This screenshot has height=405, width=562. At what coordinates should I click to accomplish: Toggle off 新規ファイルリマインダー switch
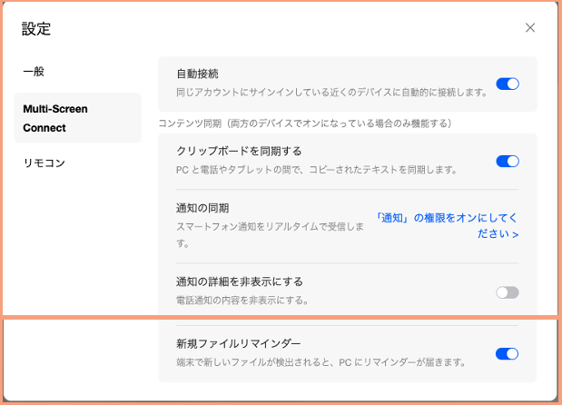coord(507,354)
